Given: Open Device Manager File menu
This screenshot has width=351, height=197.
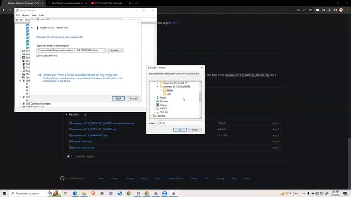Looking at the screenshot, I should click(18, 15).
